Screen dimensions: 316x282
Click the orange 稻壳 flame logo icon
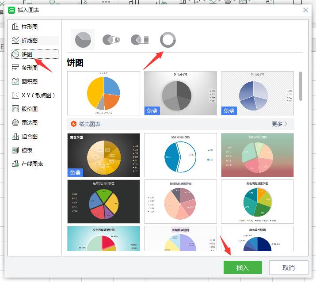tap(74, 124)
